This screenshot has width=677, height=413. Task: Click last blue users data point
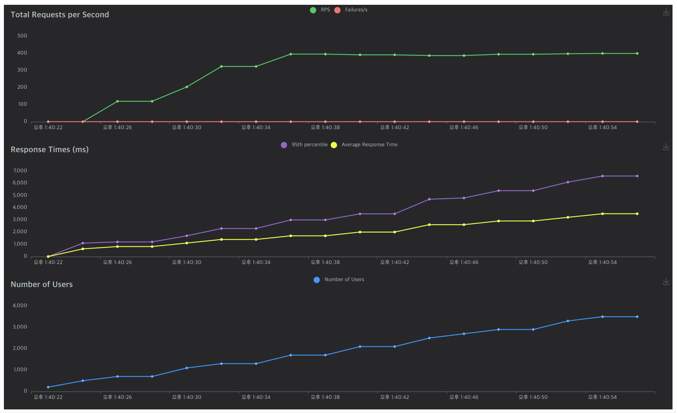coord(637,317)
